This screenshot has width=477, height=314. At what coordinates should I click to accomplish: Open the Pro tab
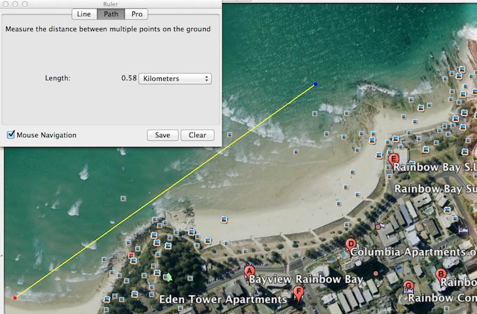pyautogui.click(x=137, y=14)
